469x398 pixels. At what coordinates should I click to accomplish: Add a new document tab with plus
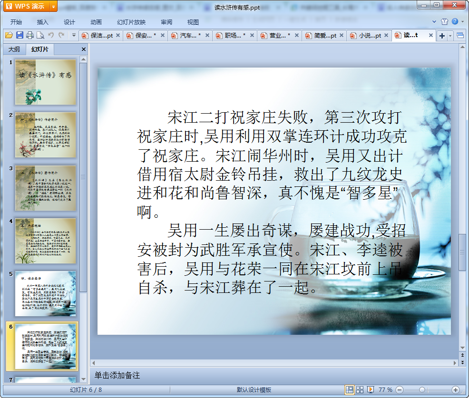point(442,36)
